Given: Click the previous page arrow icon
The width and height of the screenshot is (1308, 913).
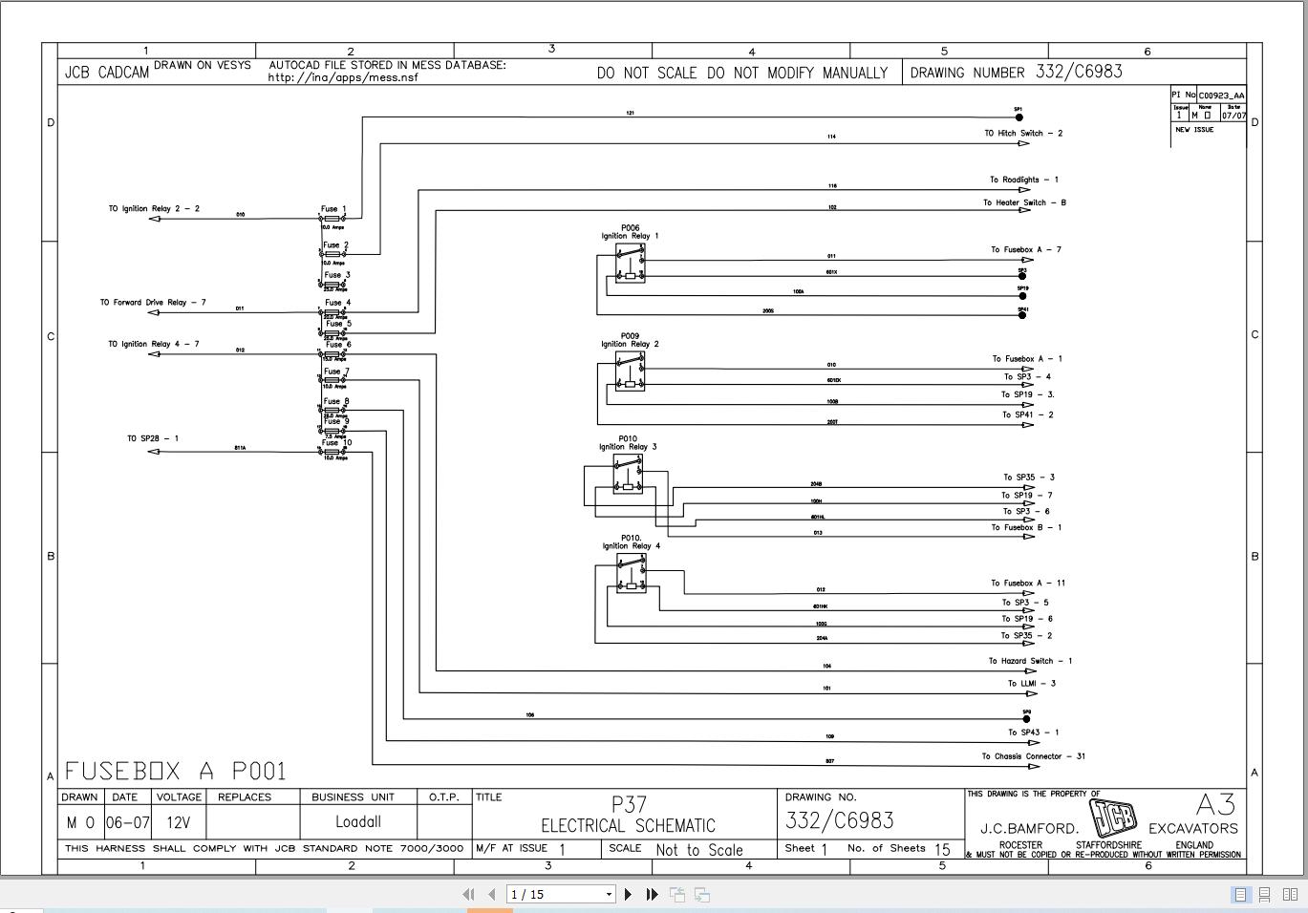Looking at the screenshot, I should pos(490,894).
